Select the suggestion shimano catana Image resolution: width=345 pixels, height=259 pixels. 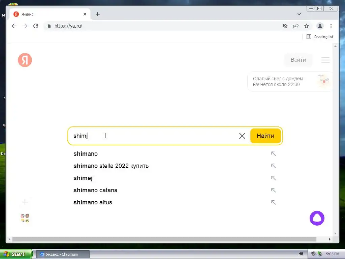click(95, 190)
